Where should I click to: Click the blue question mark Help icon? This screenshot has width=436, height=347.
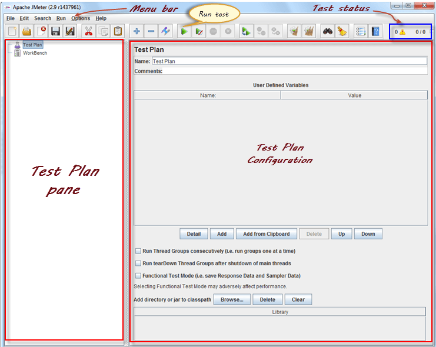375,32
